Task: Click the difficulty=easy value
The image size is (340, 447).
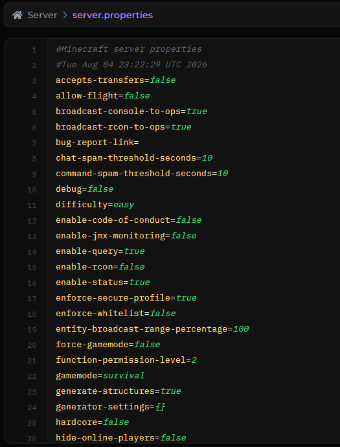Action: 124,205
